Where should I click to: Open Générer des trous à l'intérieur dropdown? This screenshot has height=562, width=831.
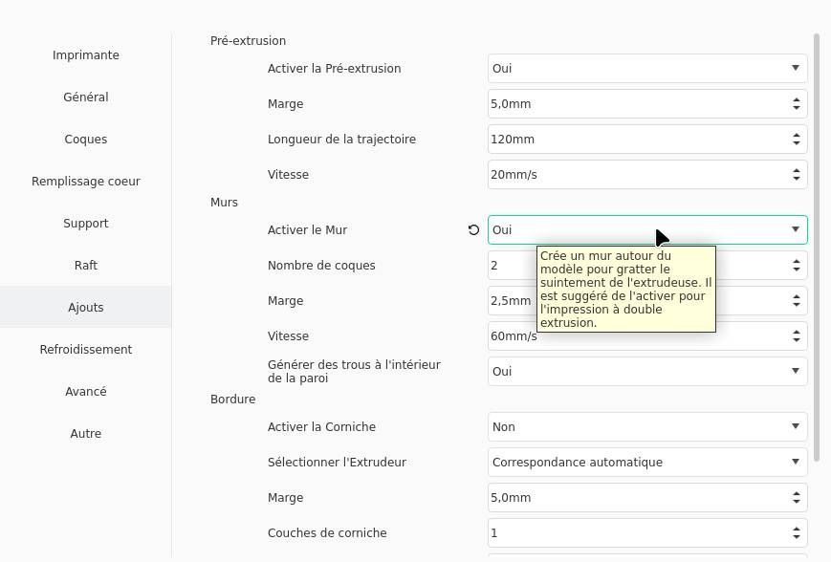point(647,372)
